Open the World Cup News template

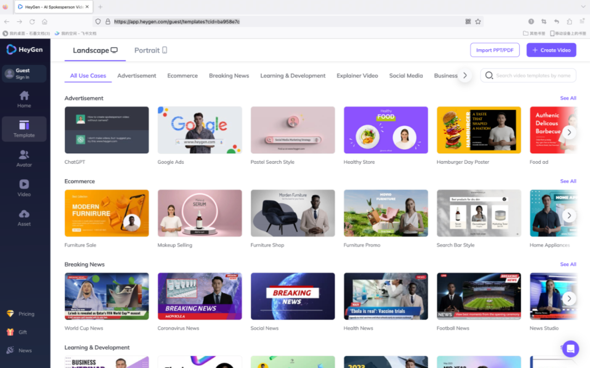point(107,296)
